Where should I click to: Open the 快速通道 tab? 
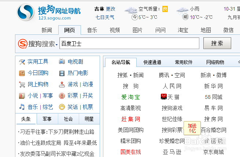coord(152,62)
